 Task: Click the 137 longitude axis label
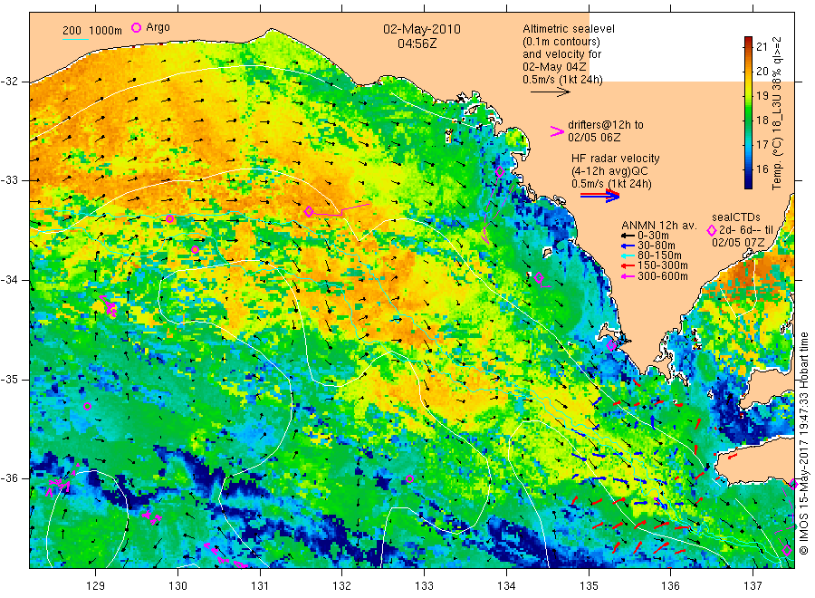[753, 586]
